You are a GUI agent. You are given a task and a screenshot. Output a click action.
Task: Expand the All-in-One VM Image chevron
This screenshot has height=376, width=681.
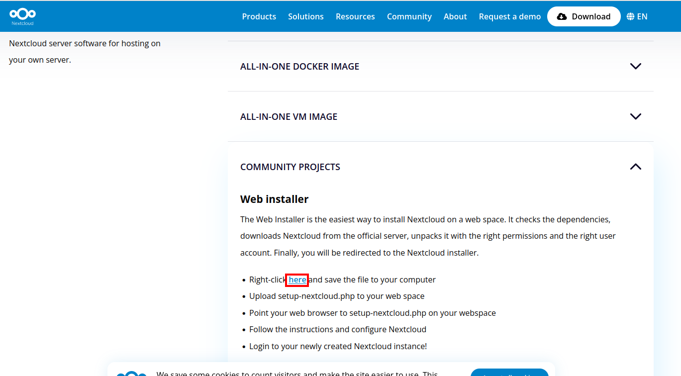tap(635, 116)
